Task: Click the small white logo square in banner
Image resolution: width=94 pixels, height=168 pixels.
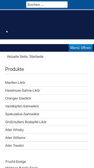Action: [7, 31]
